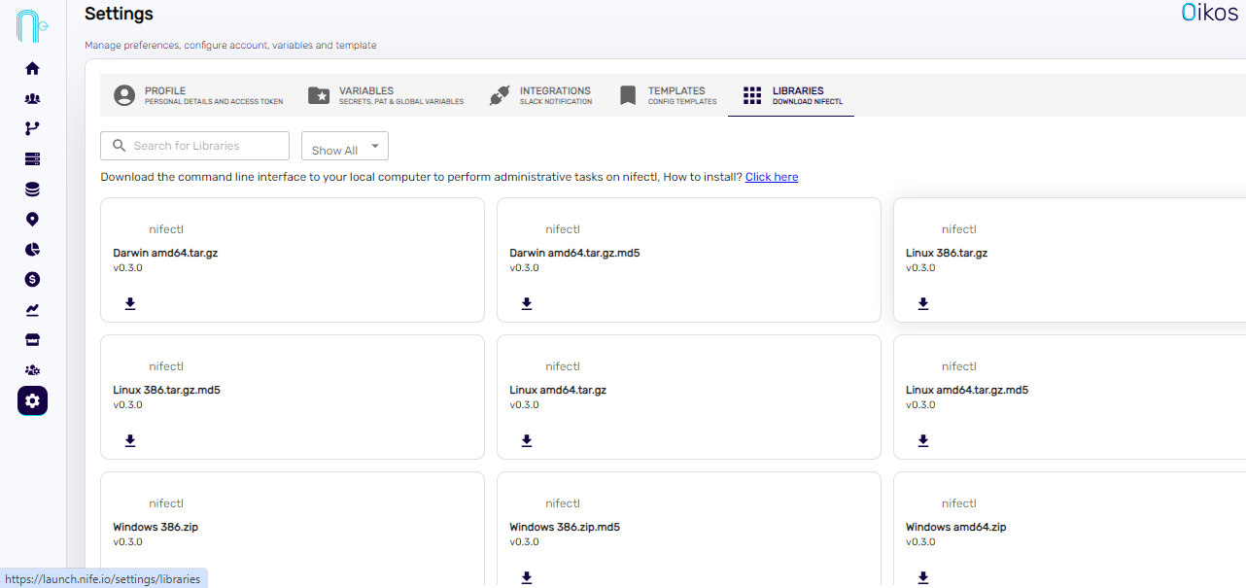
Task: Click the git branch icon in sidebar
Action: (32, 128)
